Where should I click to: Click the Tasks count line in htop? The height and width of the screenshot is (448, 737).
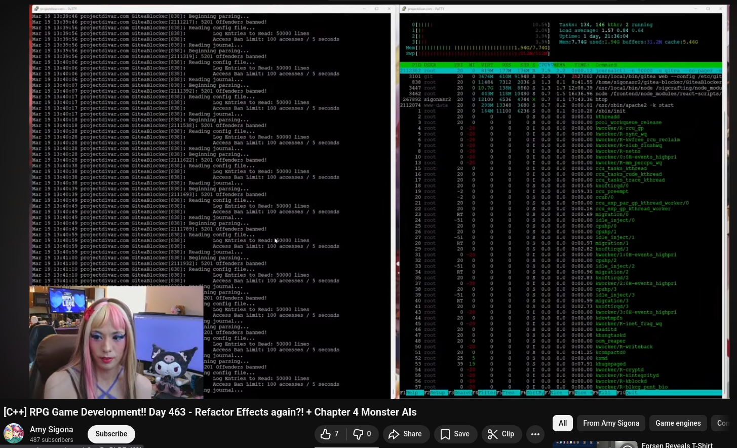(x=606, y=25)
